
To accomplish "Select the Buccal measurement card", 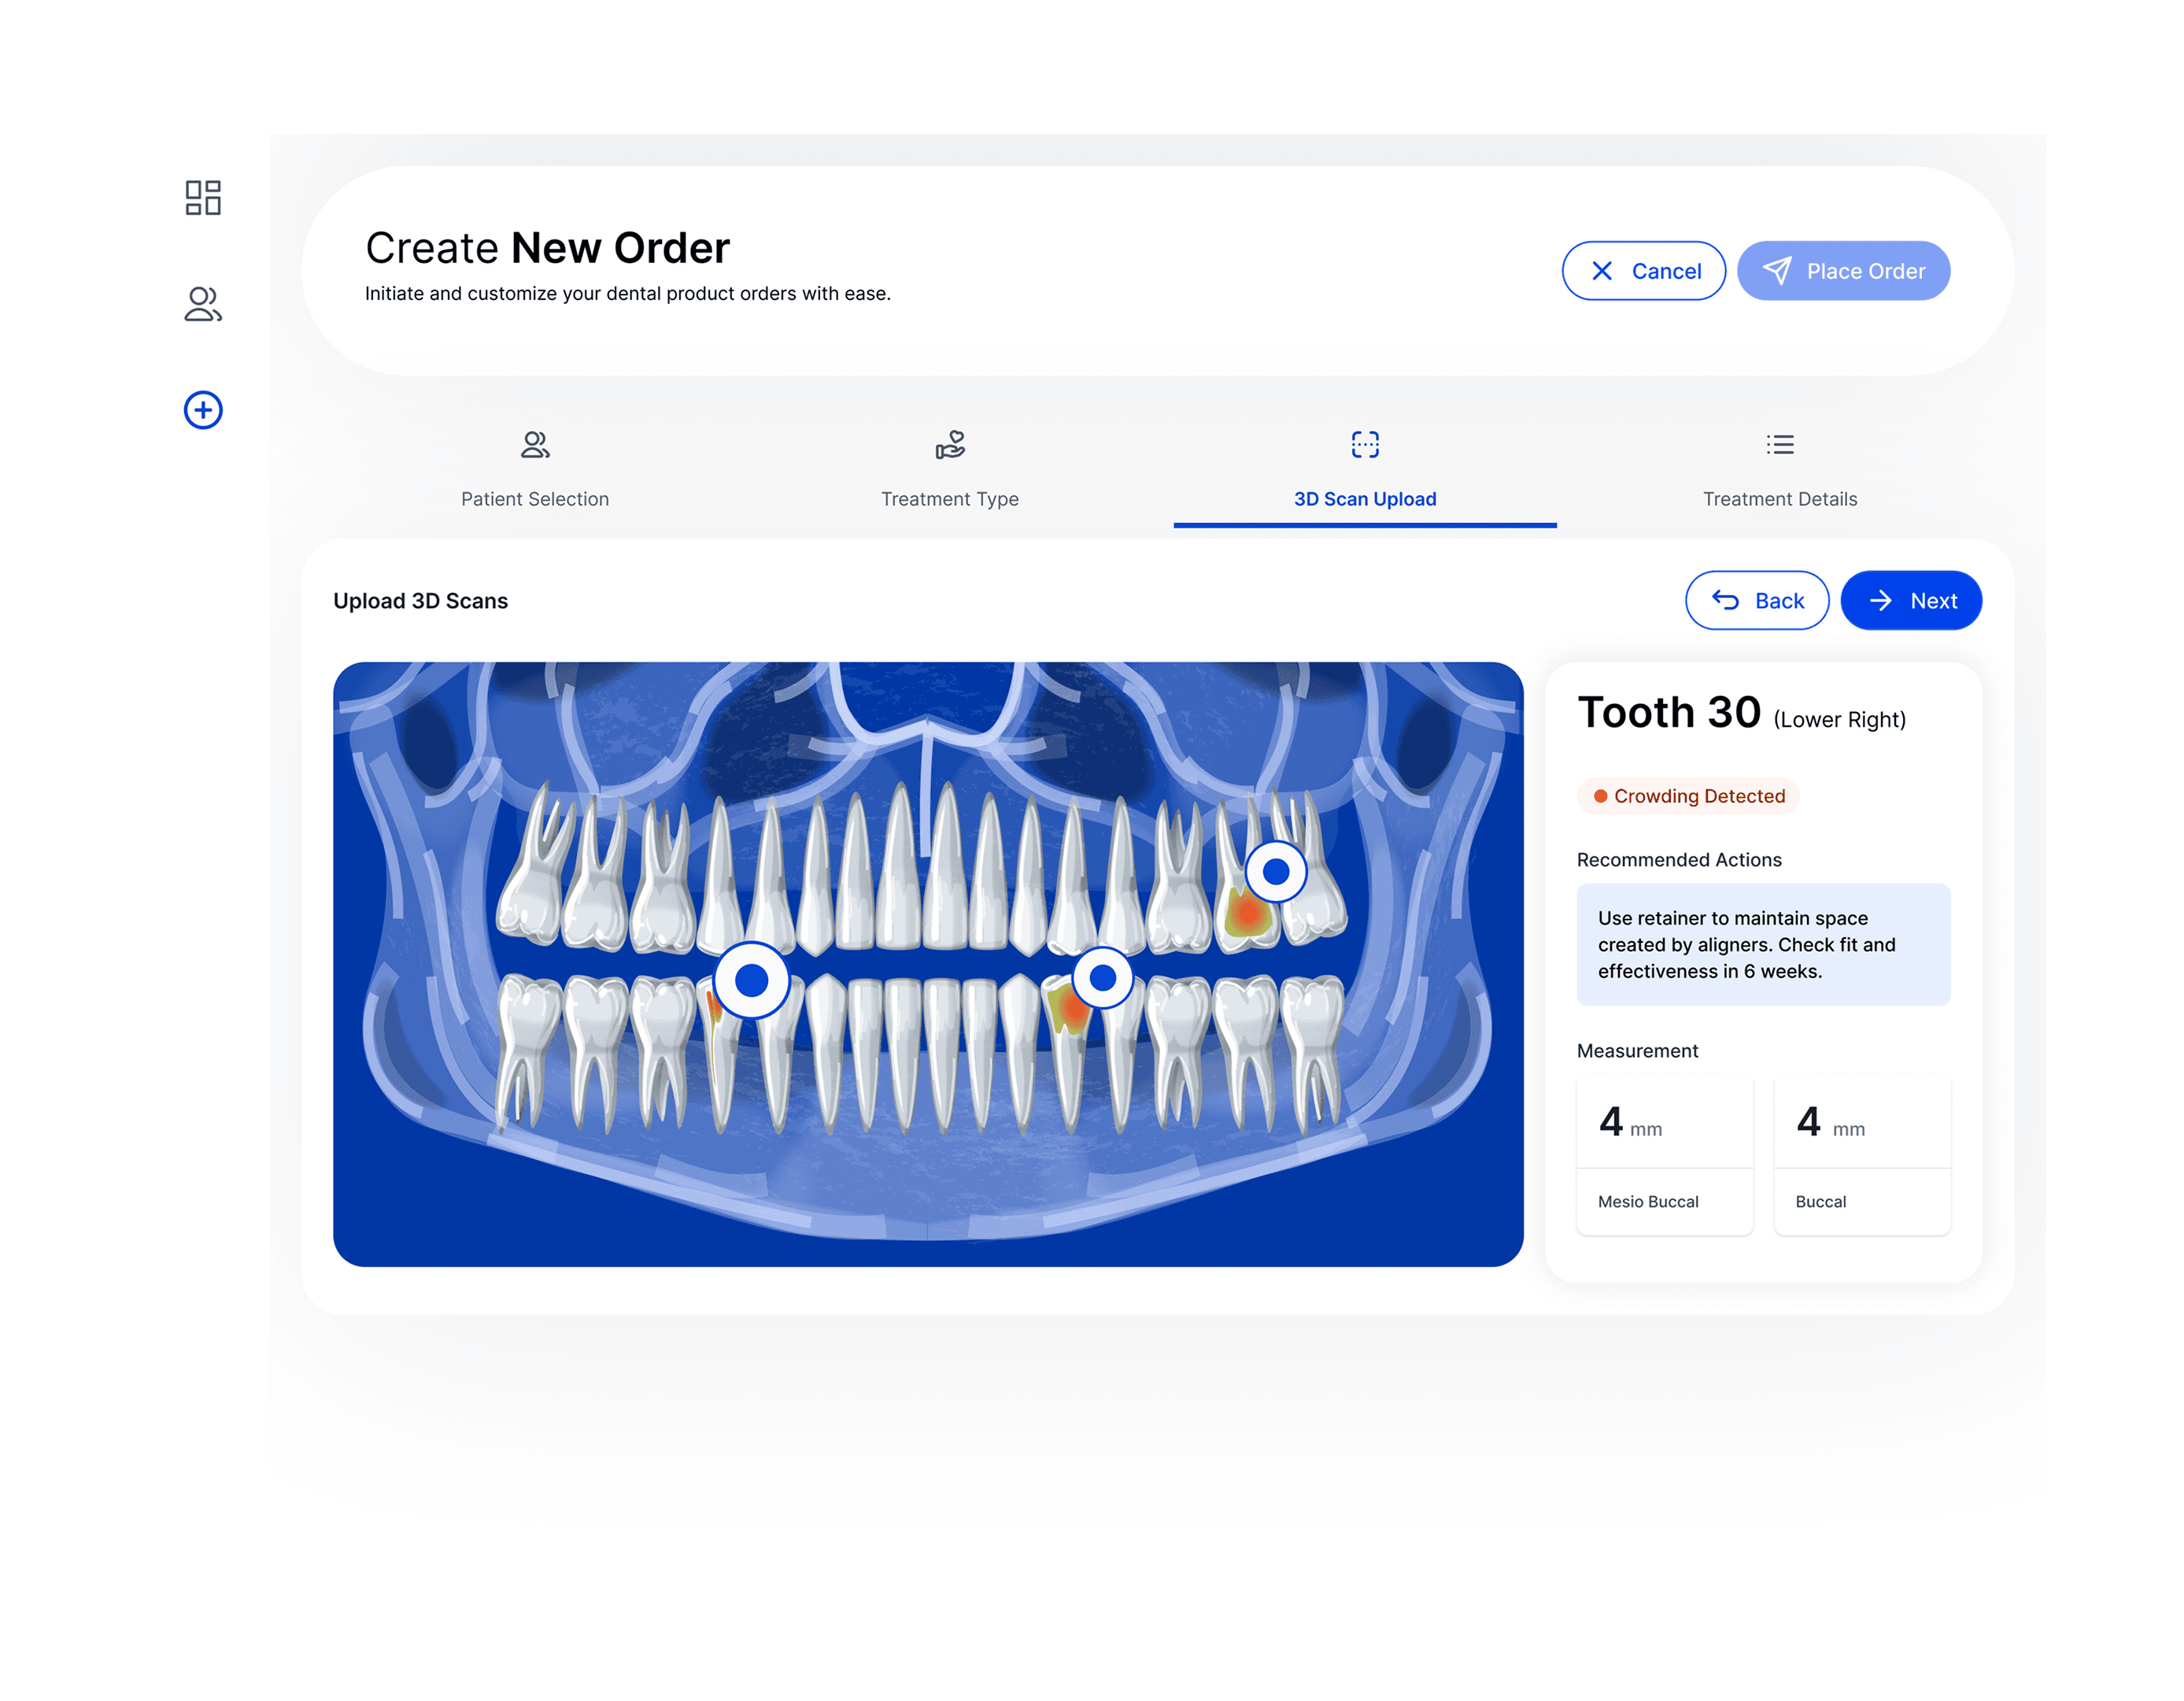I will [x=1862, y=1156].
